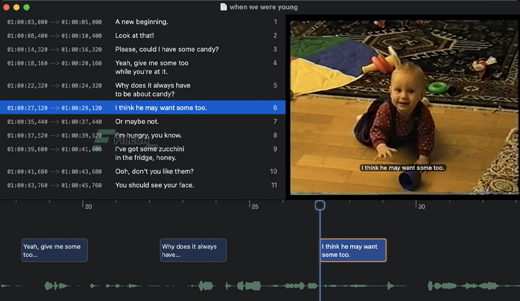Select subtitle row 'A new beginning.'

(142, 22)
